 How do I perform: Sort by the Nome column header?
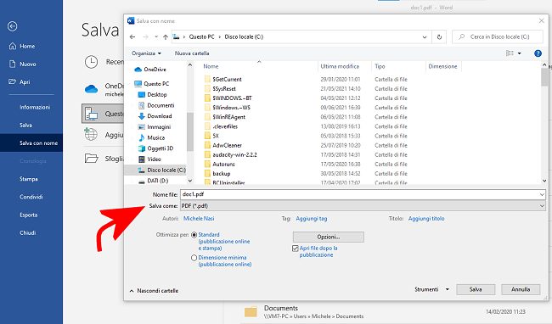(x=211, y=66)
